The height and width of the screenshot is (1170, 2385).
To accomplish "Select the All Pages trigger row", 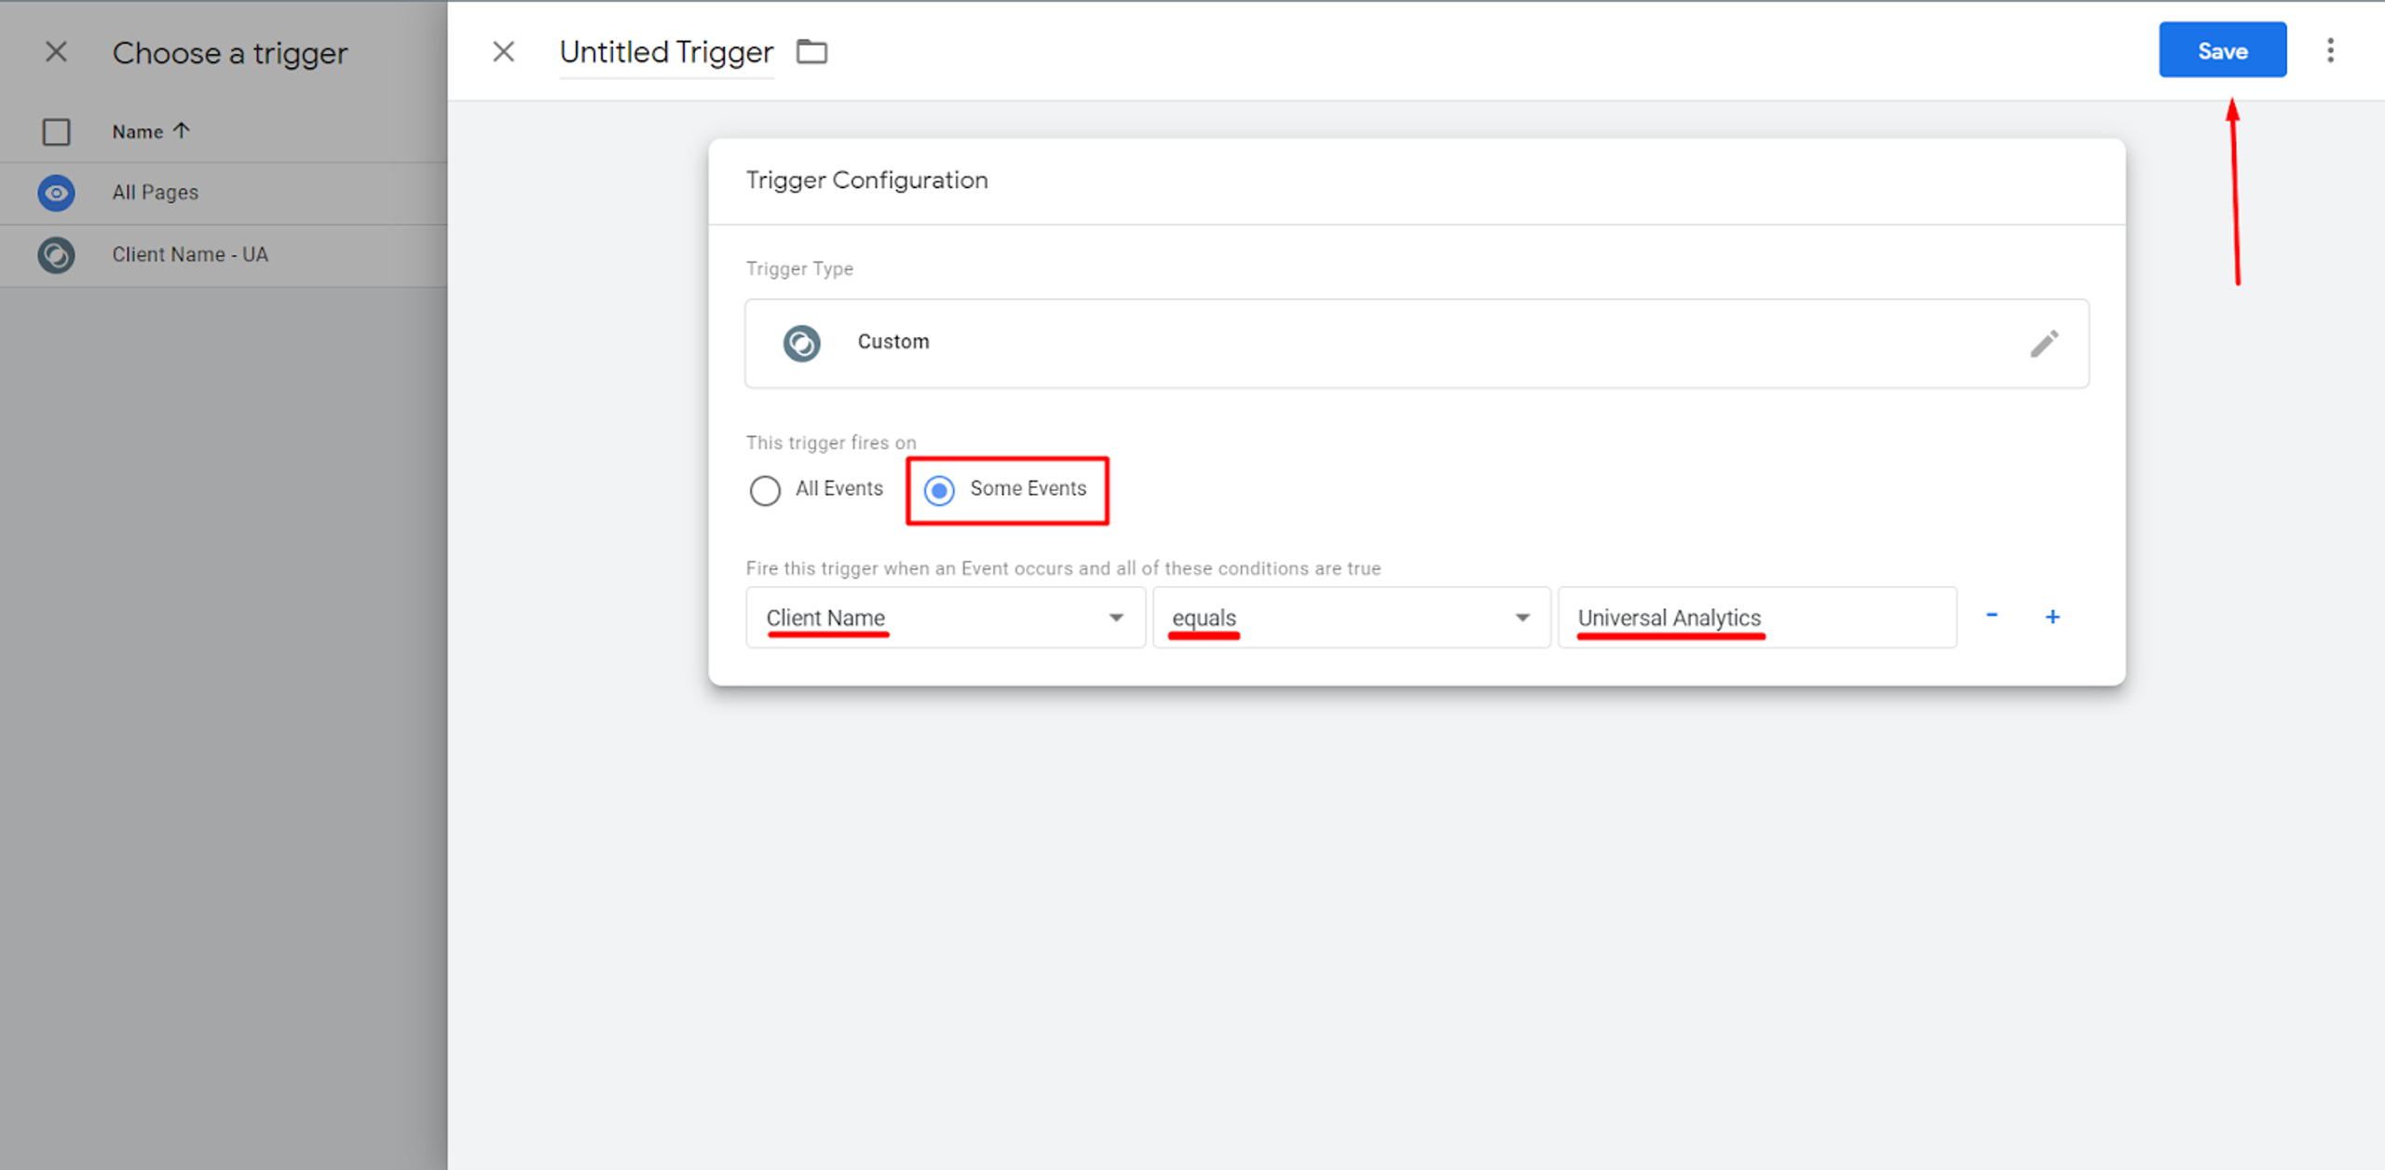I will 224,193.
